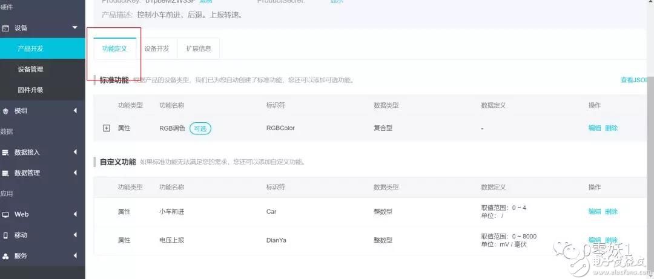Screen dimensions: 654x279
Task: Select the RGBColor identifier text
Action: (280, 128)
